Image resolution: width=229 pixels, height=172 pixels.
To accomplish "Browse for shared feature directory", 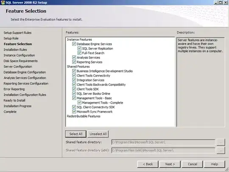I will (221, 142).
